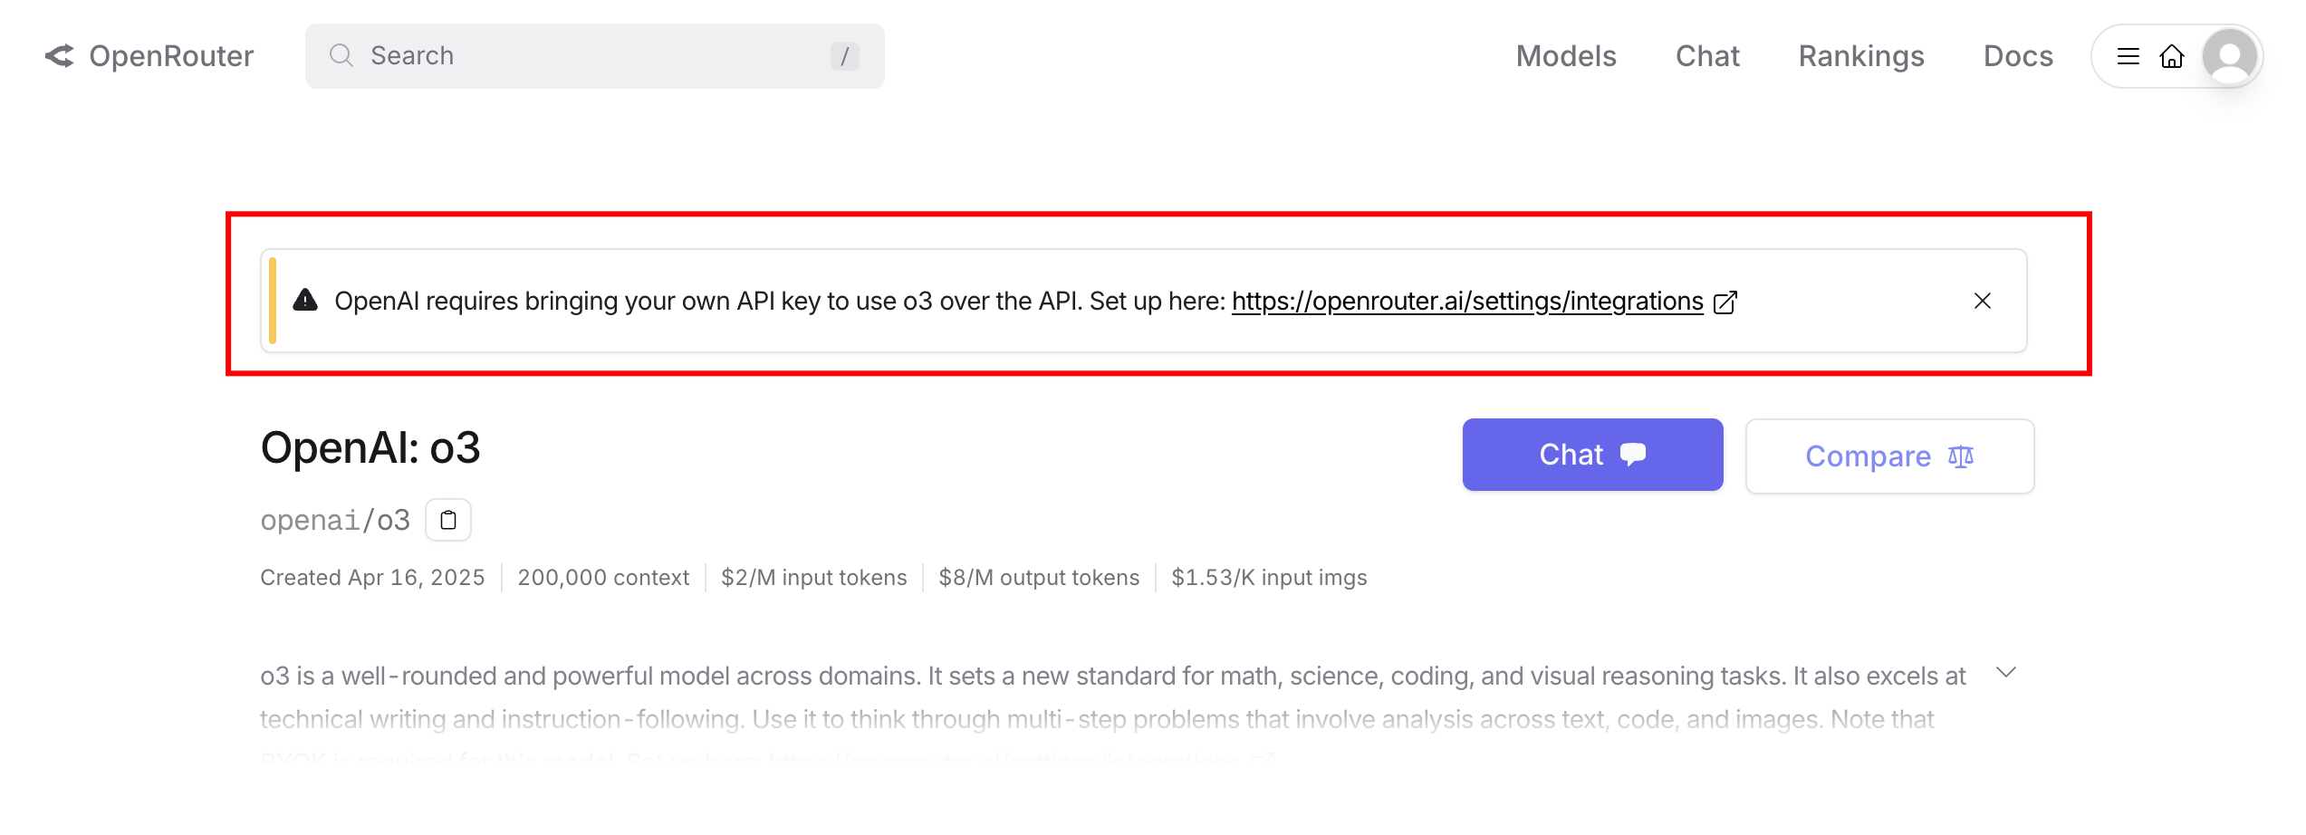2306x835 pixels.
Task: Open the hamburger menu icon
Action: click(2128, 56)
